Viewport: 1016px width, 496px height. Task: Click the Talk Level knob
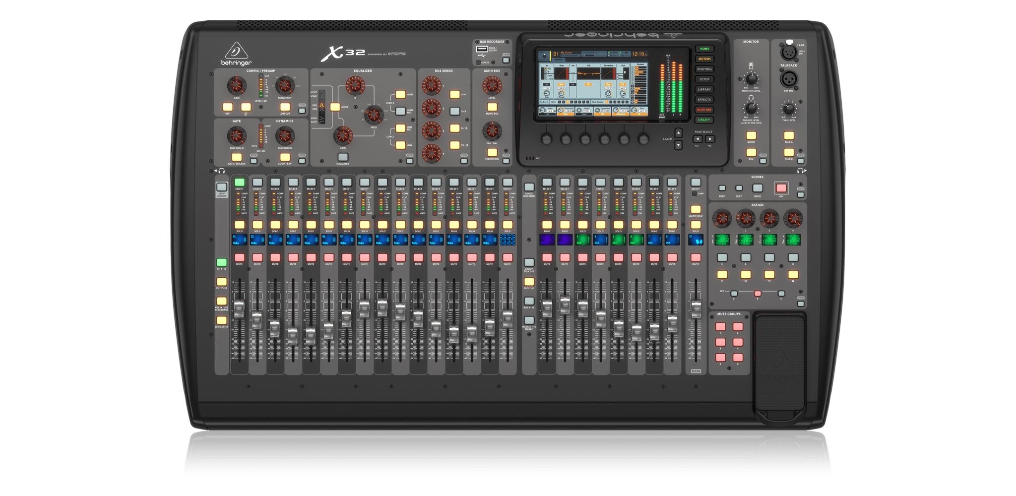click(788, 108)
